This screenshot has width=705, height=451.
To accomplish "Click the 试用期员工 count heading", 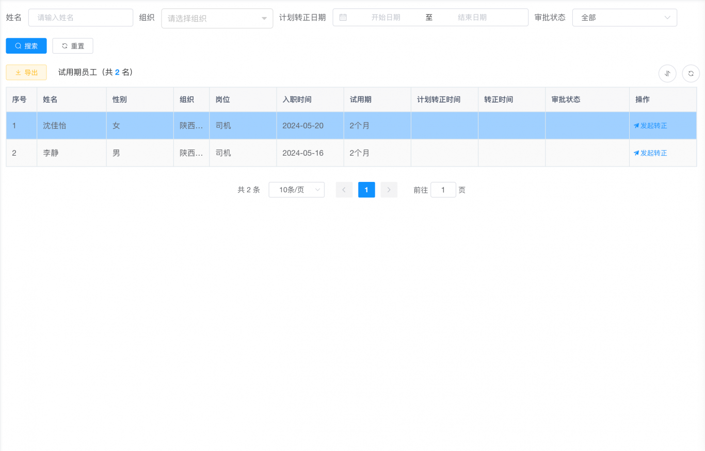I will pyautogui.click(x=96, y=72).
